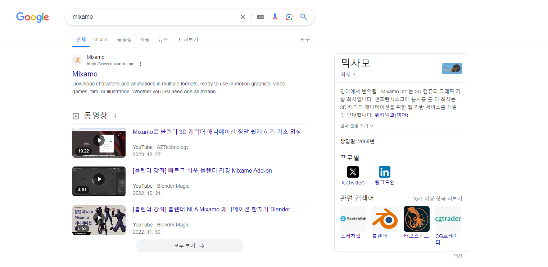Screen dimensions: 548x267
Task: Switch to the 뉴스 tab
Action: pos(163,39)
